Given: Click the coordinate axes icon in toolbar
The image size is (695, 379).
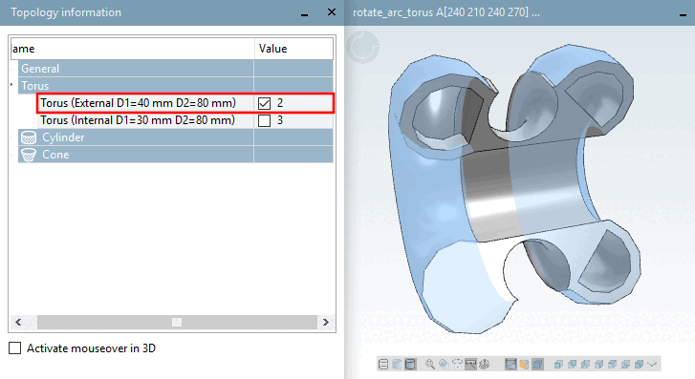Looking at the screenshot, I should [x=652, y=364].
